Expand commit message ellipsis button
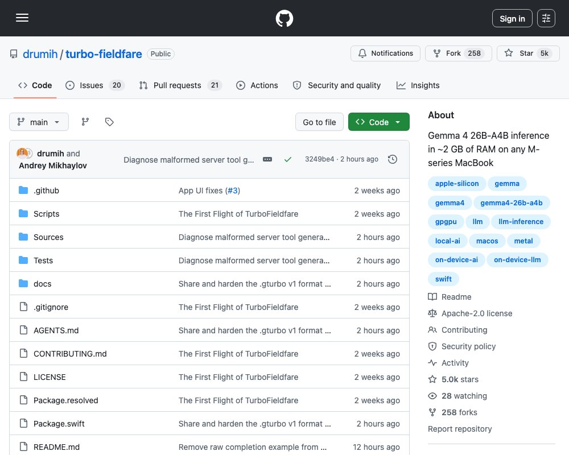Image resolution: width=569 pixels, height=455 pixels. pyautogui.click(x=267, y=159)
